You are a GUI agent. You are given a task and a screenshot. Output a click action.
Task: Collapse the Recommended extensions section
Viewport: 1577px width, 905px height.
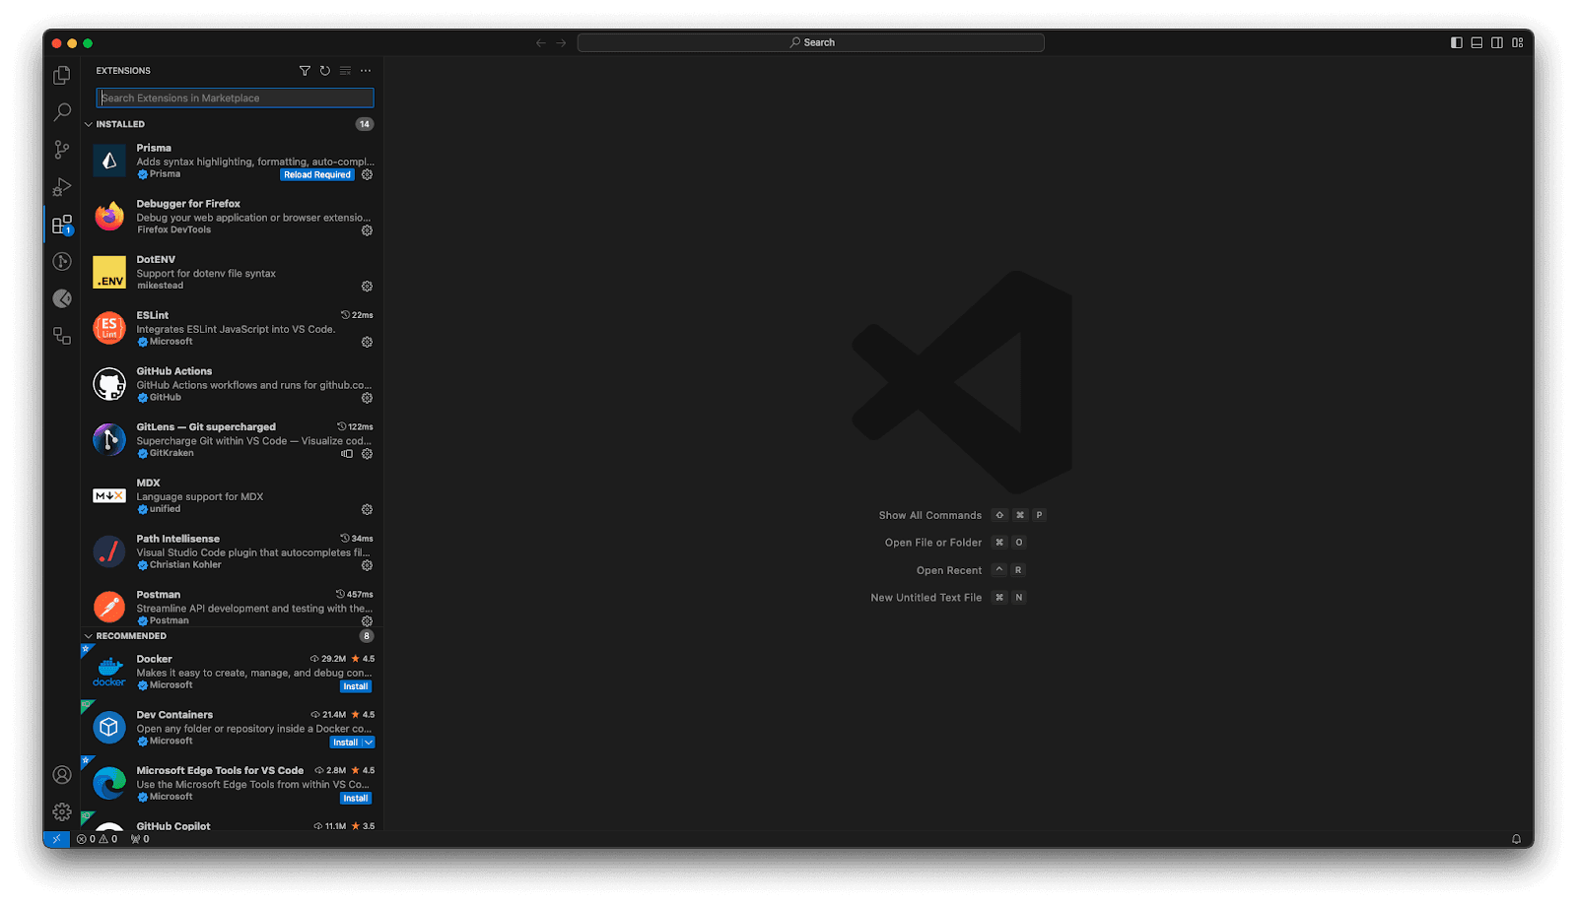click(89, 636)
